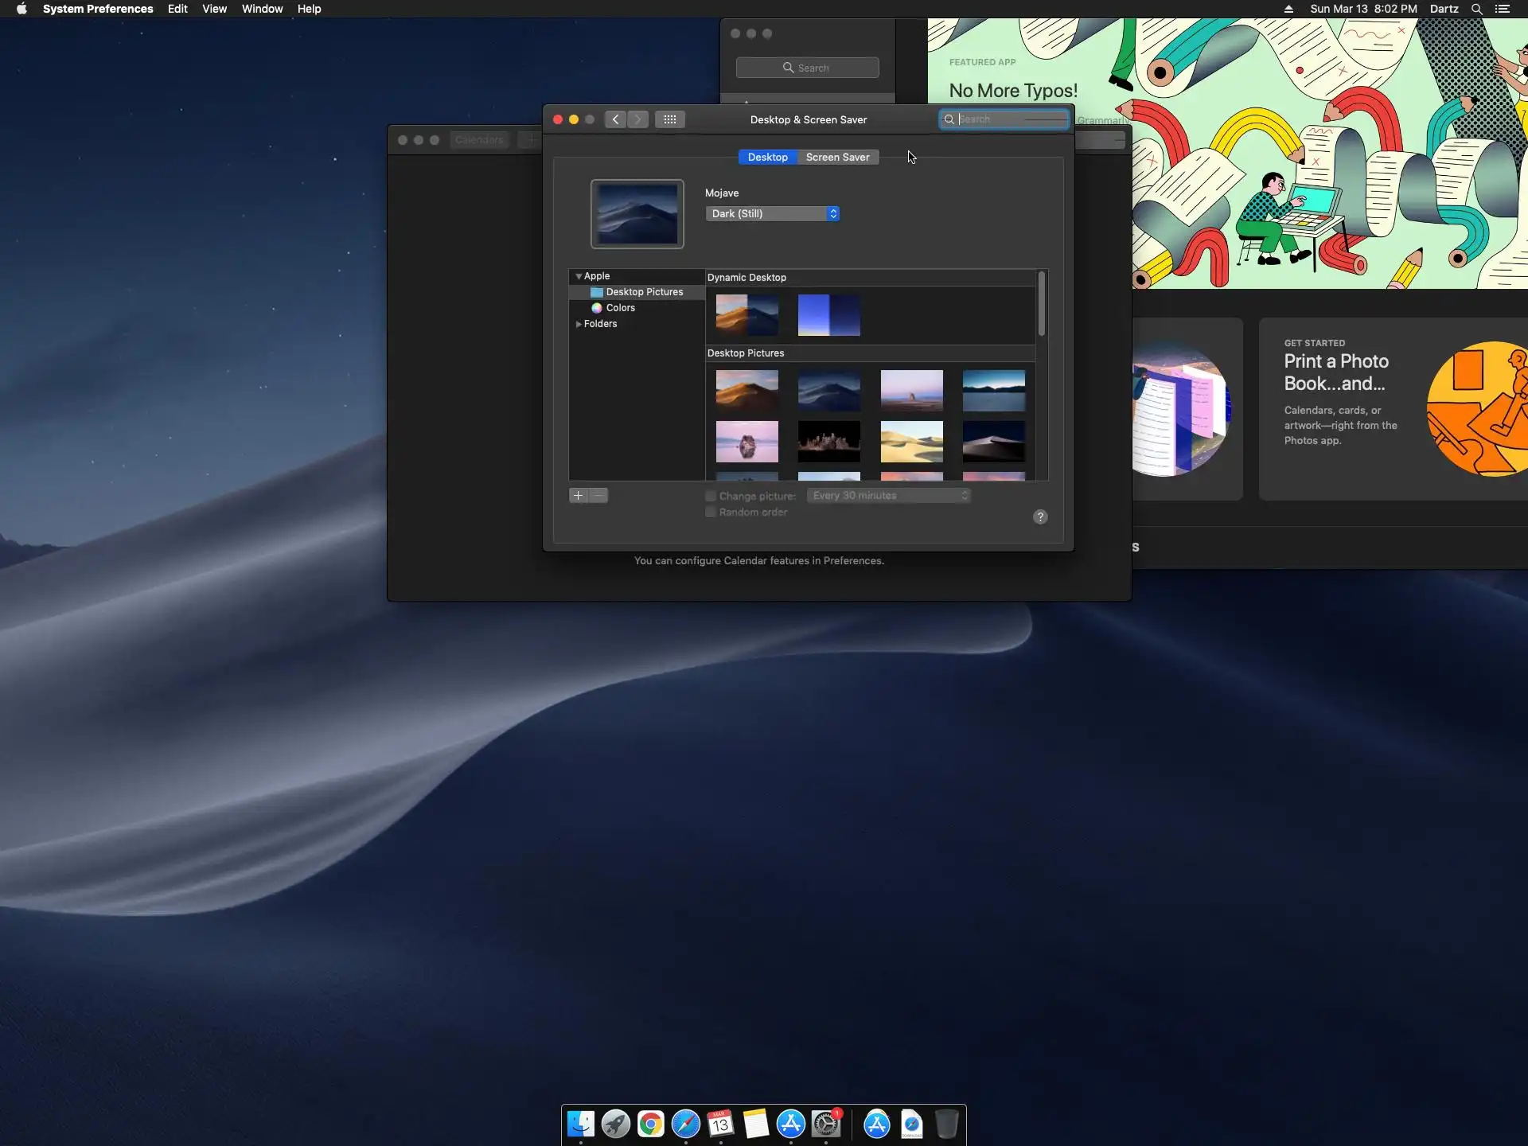The height and width of the screenshot is (1146, 1528).
Task: Toggle the Random order checkbox
Action: 711,513
